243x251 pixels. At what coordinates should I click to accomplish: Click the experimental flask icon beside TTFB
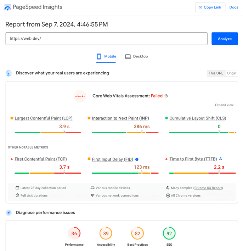(221, 158)
